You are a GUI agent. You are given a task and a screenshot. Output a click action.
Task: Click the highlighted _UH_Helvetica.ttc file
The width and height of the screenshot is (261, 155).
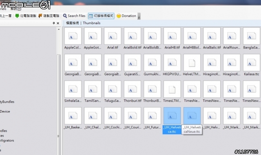pyautogui.click(x=172, y=121)
